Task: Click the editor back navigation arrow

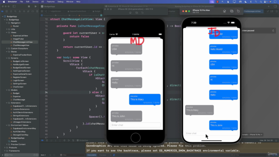Action: pyautogui.click(x=46, y=11)
